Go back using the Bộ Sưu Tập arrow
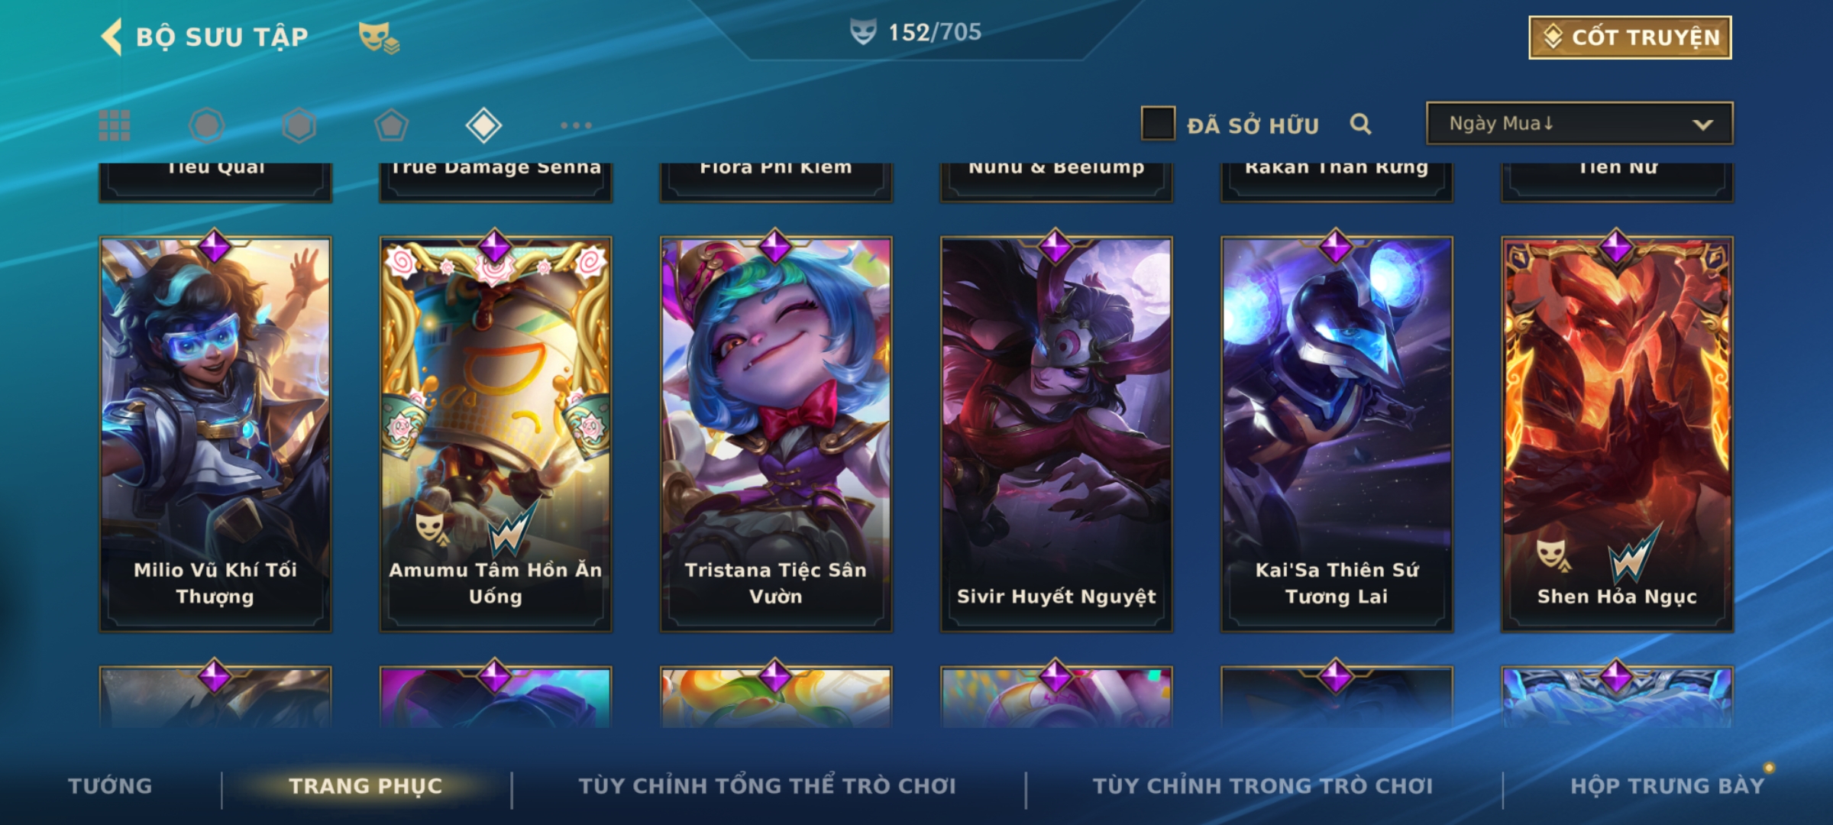The width and height of the screenshot is (1833, 825). coord(112,37)
